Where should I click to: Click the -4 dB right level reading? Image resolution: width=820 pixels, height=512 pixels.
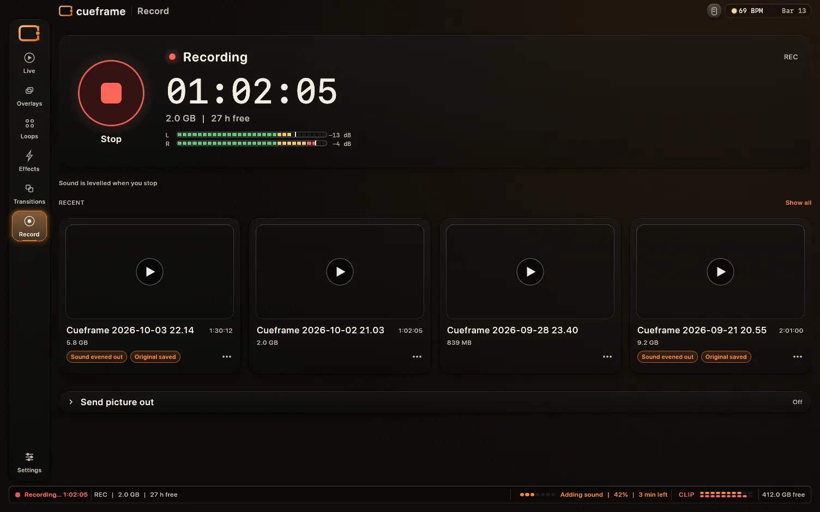[x=342, y=144]
